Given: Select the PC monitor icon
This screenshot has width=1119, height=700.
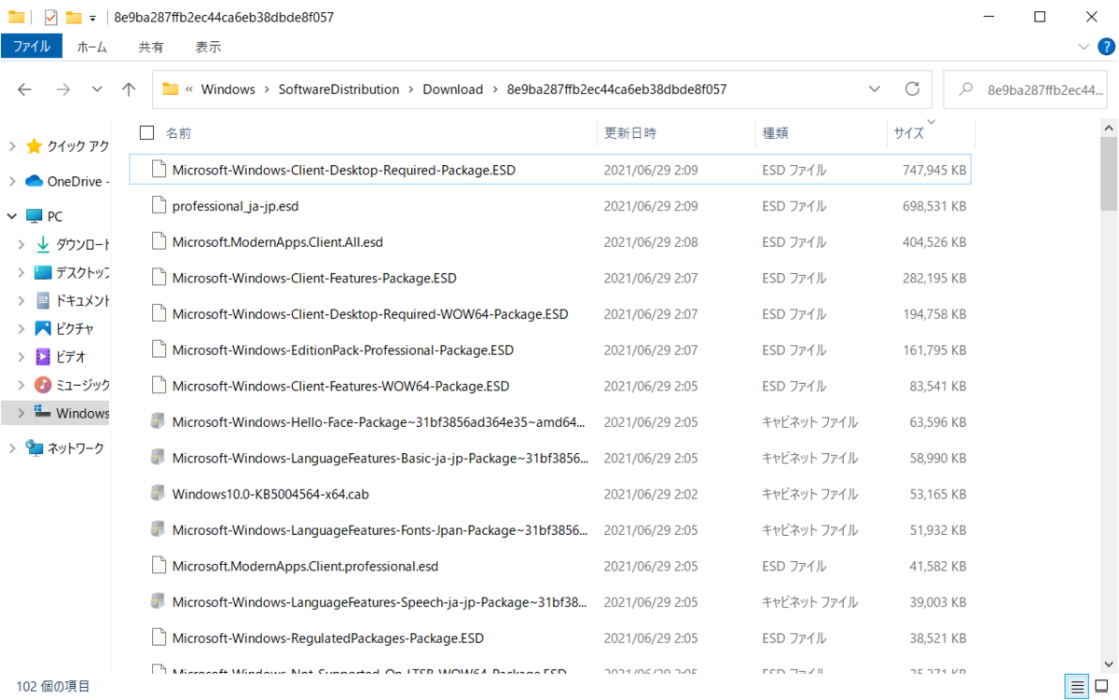Looking at the screenshot, I should pos(35,216).
